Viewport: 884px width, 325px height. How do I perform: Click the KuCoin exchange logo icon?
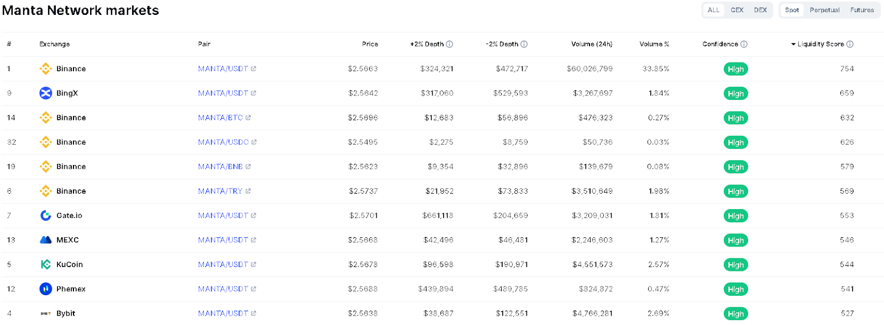pos(46,264)
